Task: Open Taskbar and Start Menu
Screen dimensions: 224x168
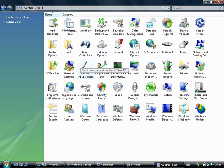Action: [x=200, y=91]
